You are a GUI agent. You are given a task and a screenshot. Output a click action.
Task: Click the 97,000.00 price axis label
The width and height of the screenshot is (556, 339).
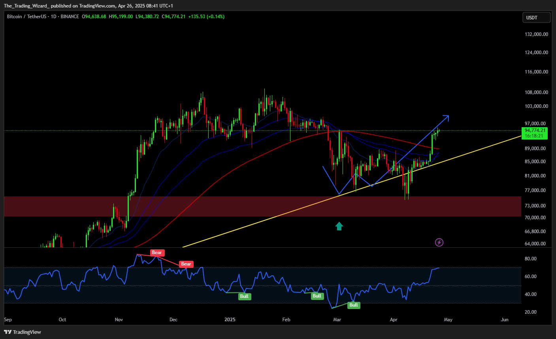(535, 124)
